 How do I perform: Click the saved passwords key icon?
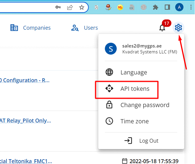coord(58,7)
